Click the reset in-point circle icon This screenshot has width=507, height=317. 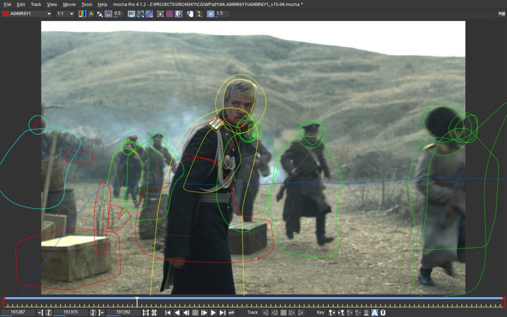click(x=49, y=313)
